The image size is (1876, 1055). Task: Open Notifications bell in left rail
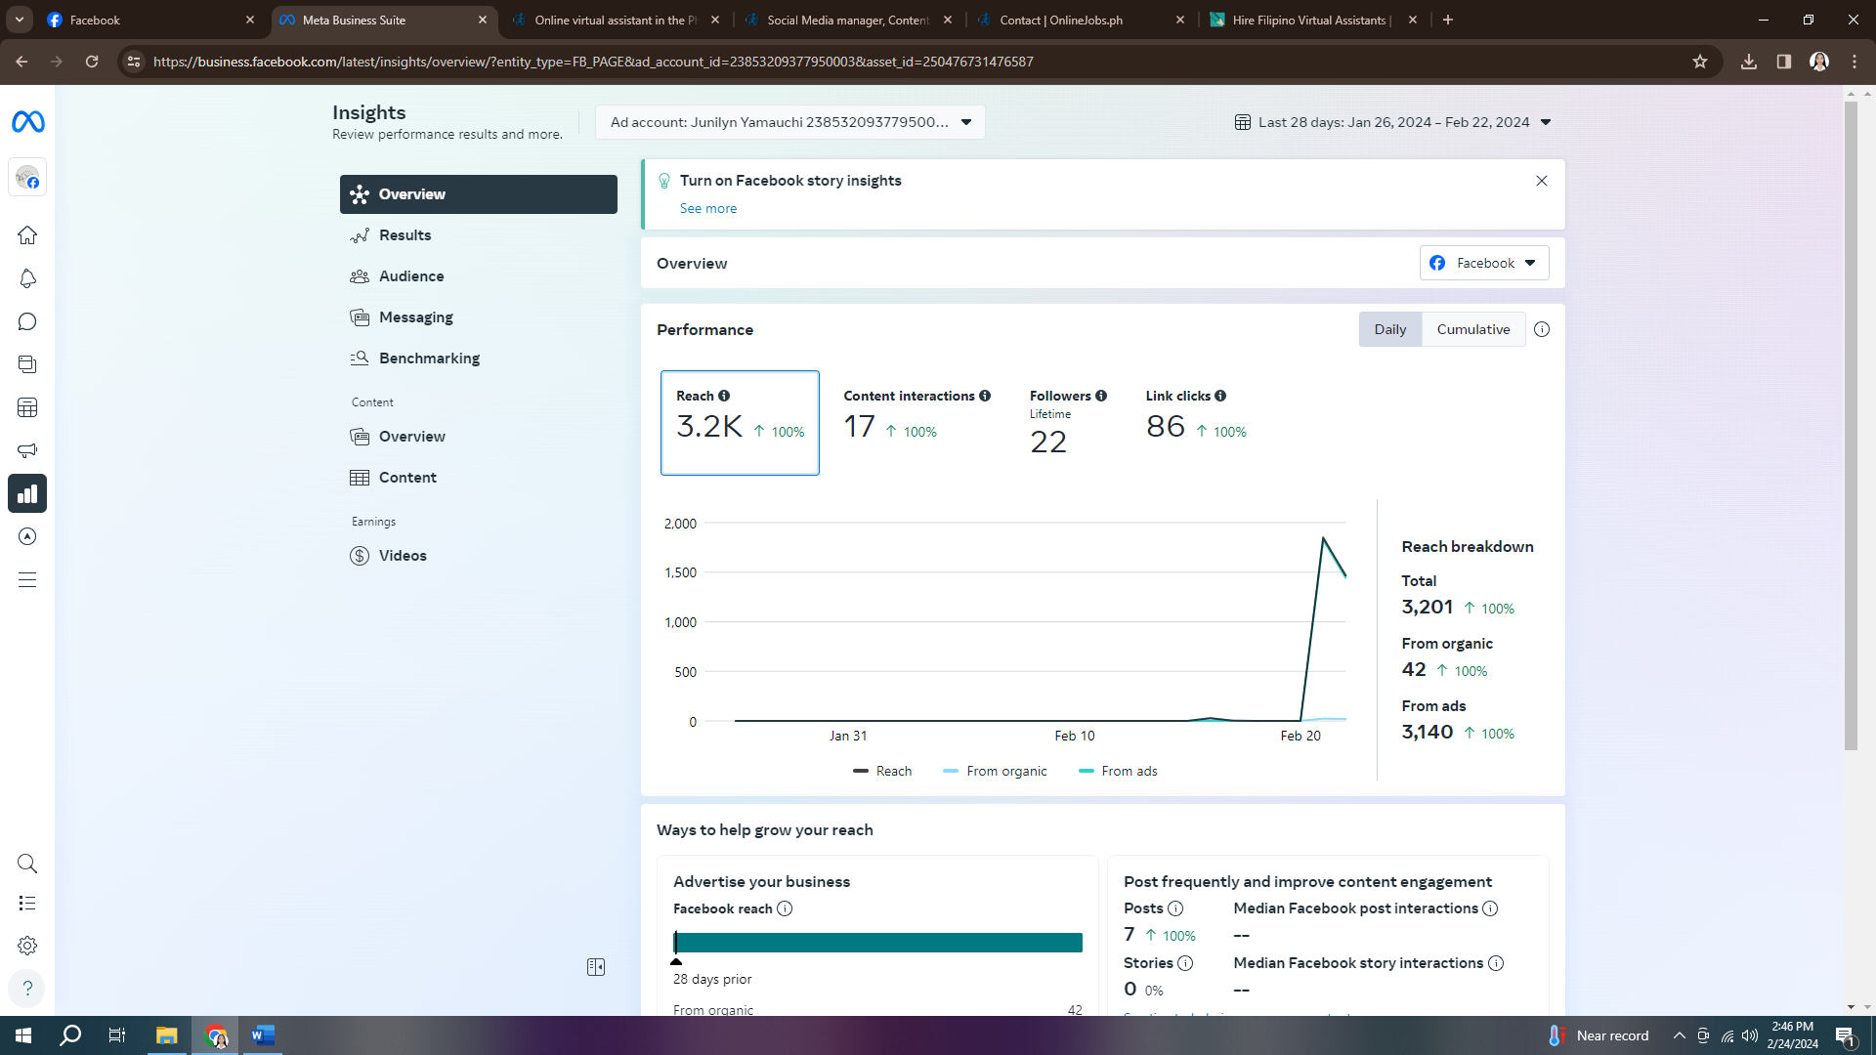(27, 278)
